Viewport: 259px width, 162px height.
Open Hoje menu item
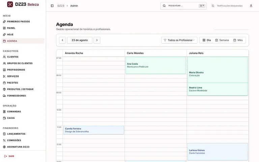23,34
